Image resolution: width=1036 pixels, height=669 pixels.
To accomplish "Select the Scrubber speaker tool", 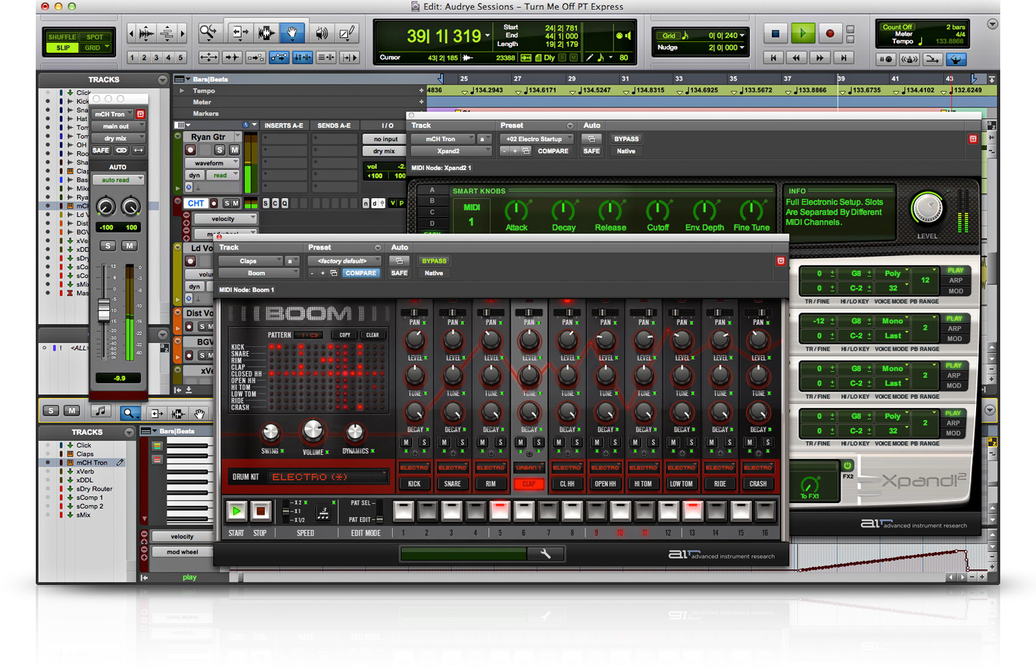I will pyautogui.click(x=321, y=32).
